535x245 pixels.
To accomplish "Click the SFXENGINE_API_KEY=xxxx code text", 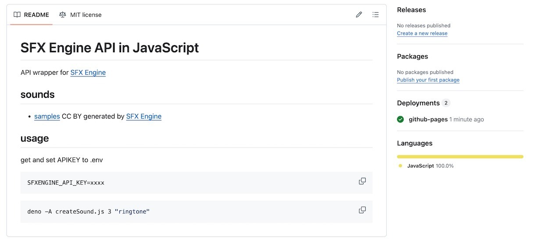I will click(66, 183).
